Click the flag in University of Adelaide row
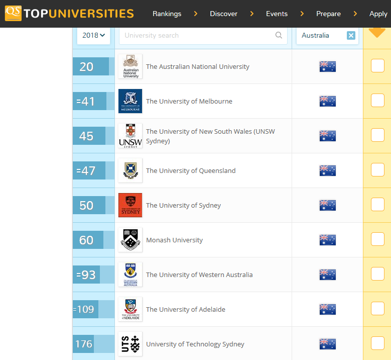This screenshot has width=391, height=360. point(328,310)
